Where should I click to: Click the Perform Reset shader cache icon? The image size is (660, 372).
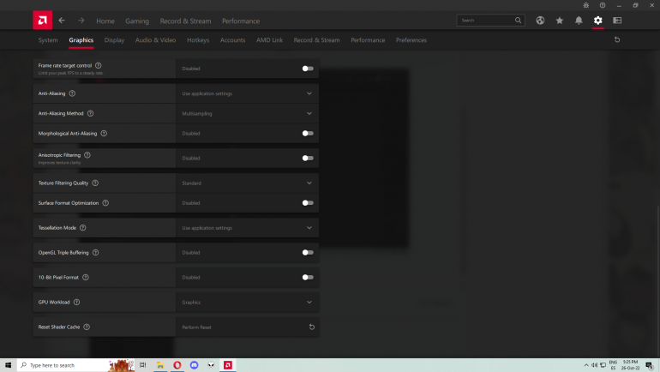[x=311, y=327]
